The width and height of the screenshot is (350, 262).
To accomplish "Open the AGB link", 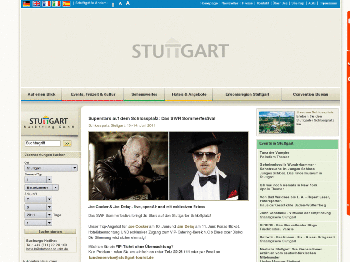I will click(x=312, y=3).
